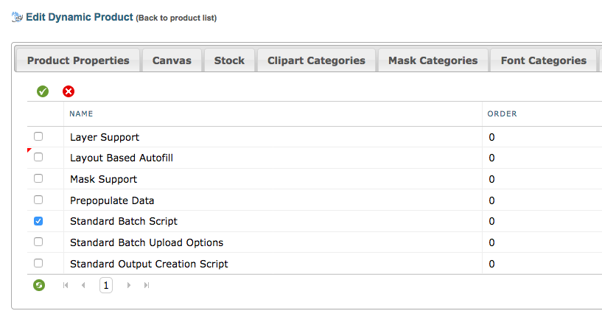Viewport: 602px width, 322px height.
Task: Check Layout Based Autofill option
Action: point(38,158)
